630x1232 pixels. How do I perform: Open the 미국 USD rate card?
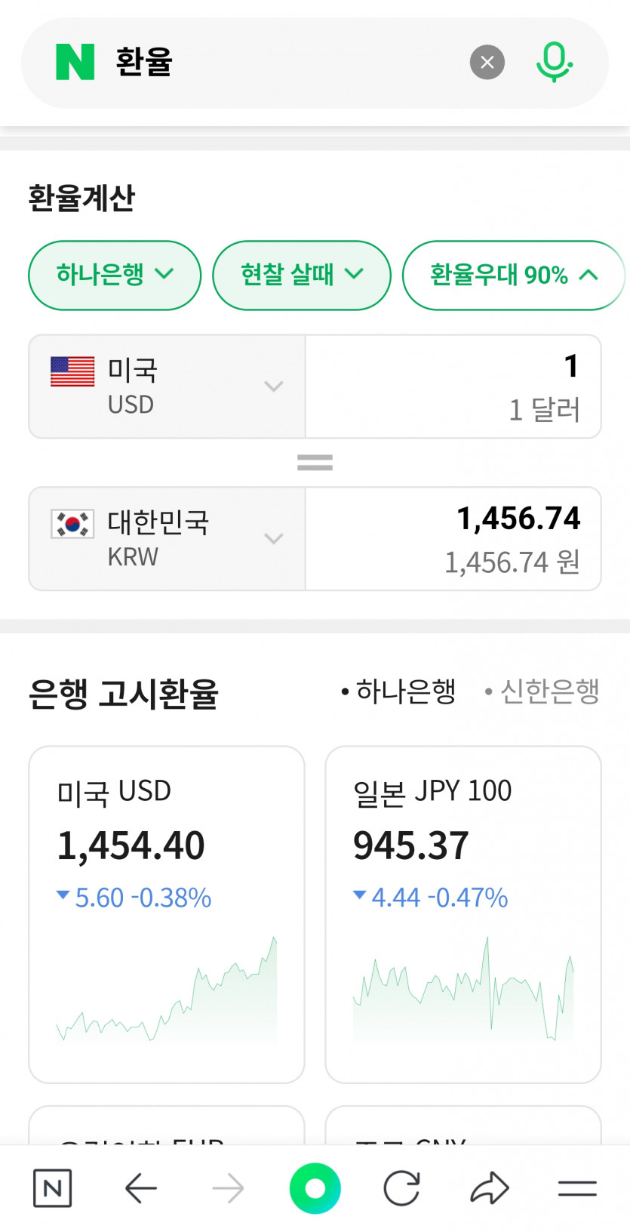click(x=167, y=913)
